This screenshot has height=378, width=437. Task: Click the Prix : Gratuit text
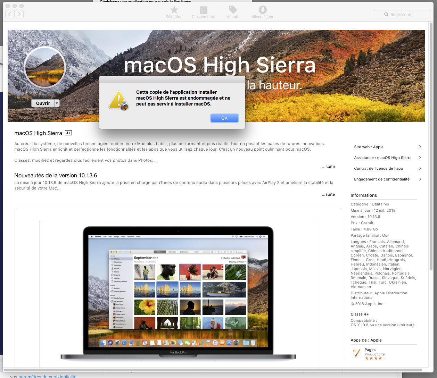point(362,223)
